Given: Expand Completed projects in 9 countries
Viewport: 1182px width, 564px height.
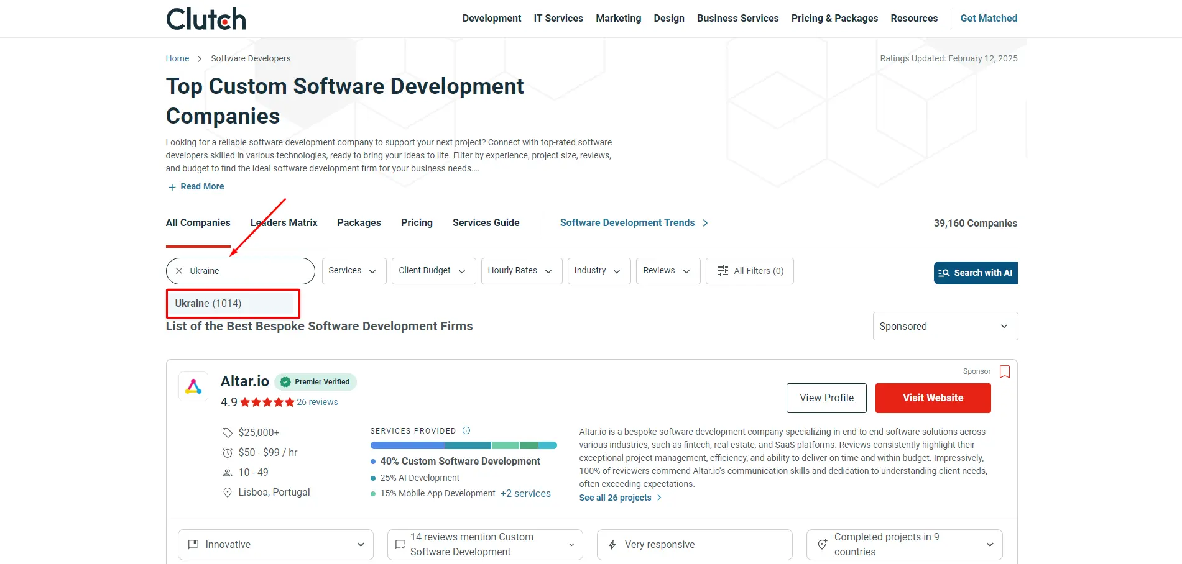Looking at the screenshot, I should tap(904, 545).
